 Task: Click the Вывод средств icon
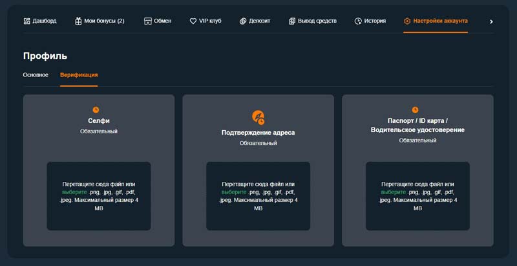pos(292,21)
